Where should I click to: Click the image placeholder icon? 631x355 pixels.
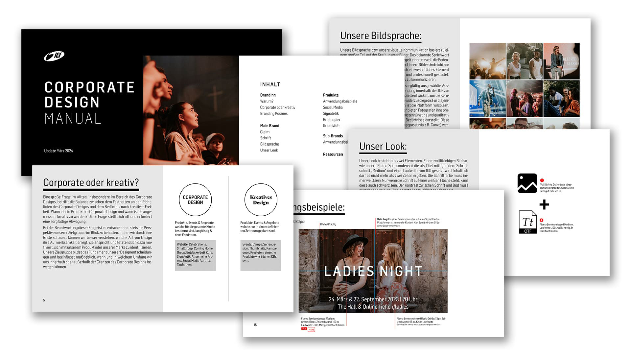527,183
